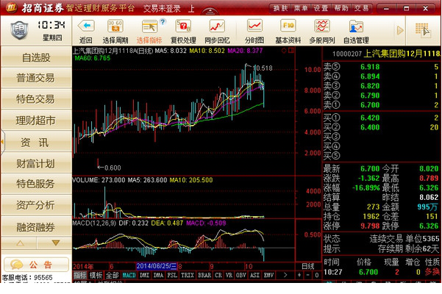This screenshot has width=442, height=294.
Task: Switch indicator to FSL
Action: tap(172, 275)
